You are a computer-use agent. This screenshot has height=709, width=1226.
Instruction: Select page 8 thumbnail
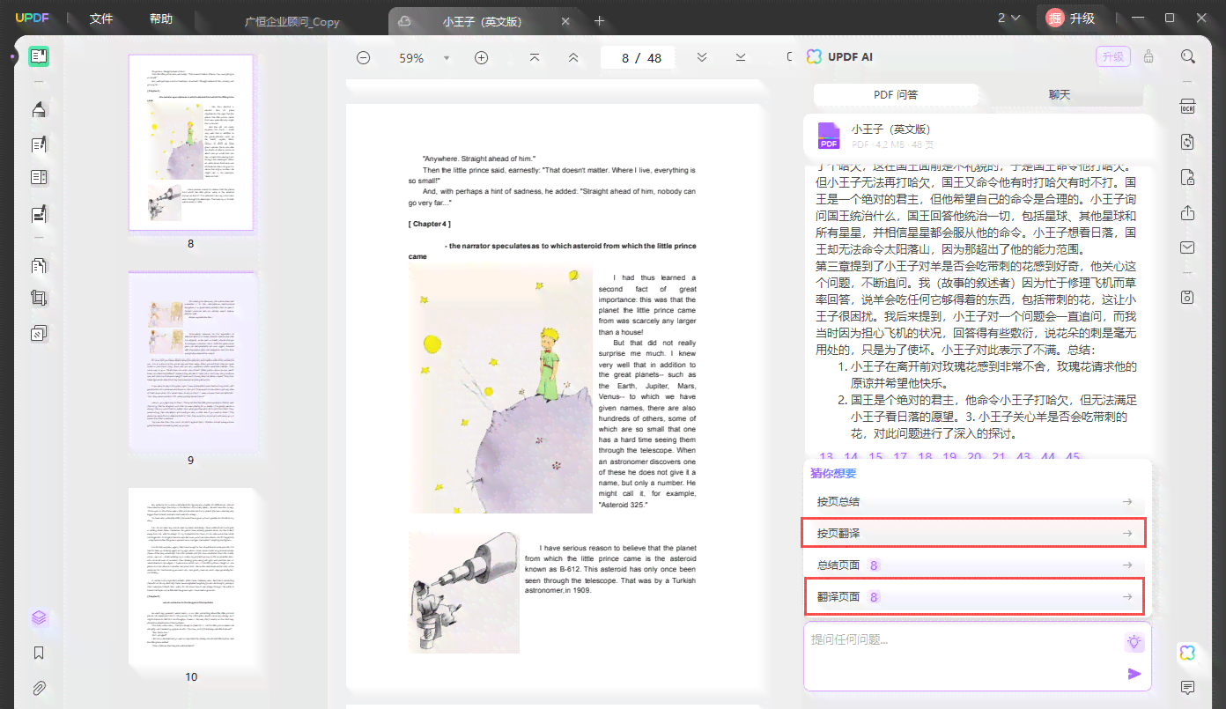tap(190, 143)
